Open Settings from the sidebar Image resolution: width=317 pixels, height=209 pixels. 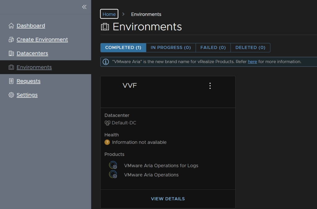click(27, 95)
